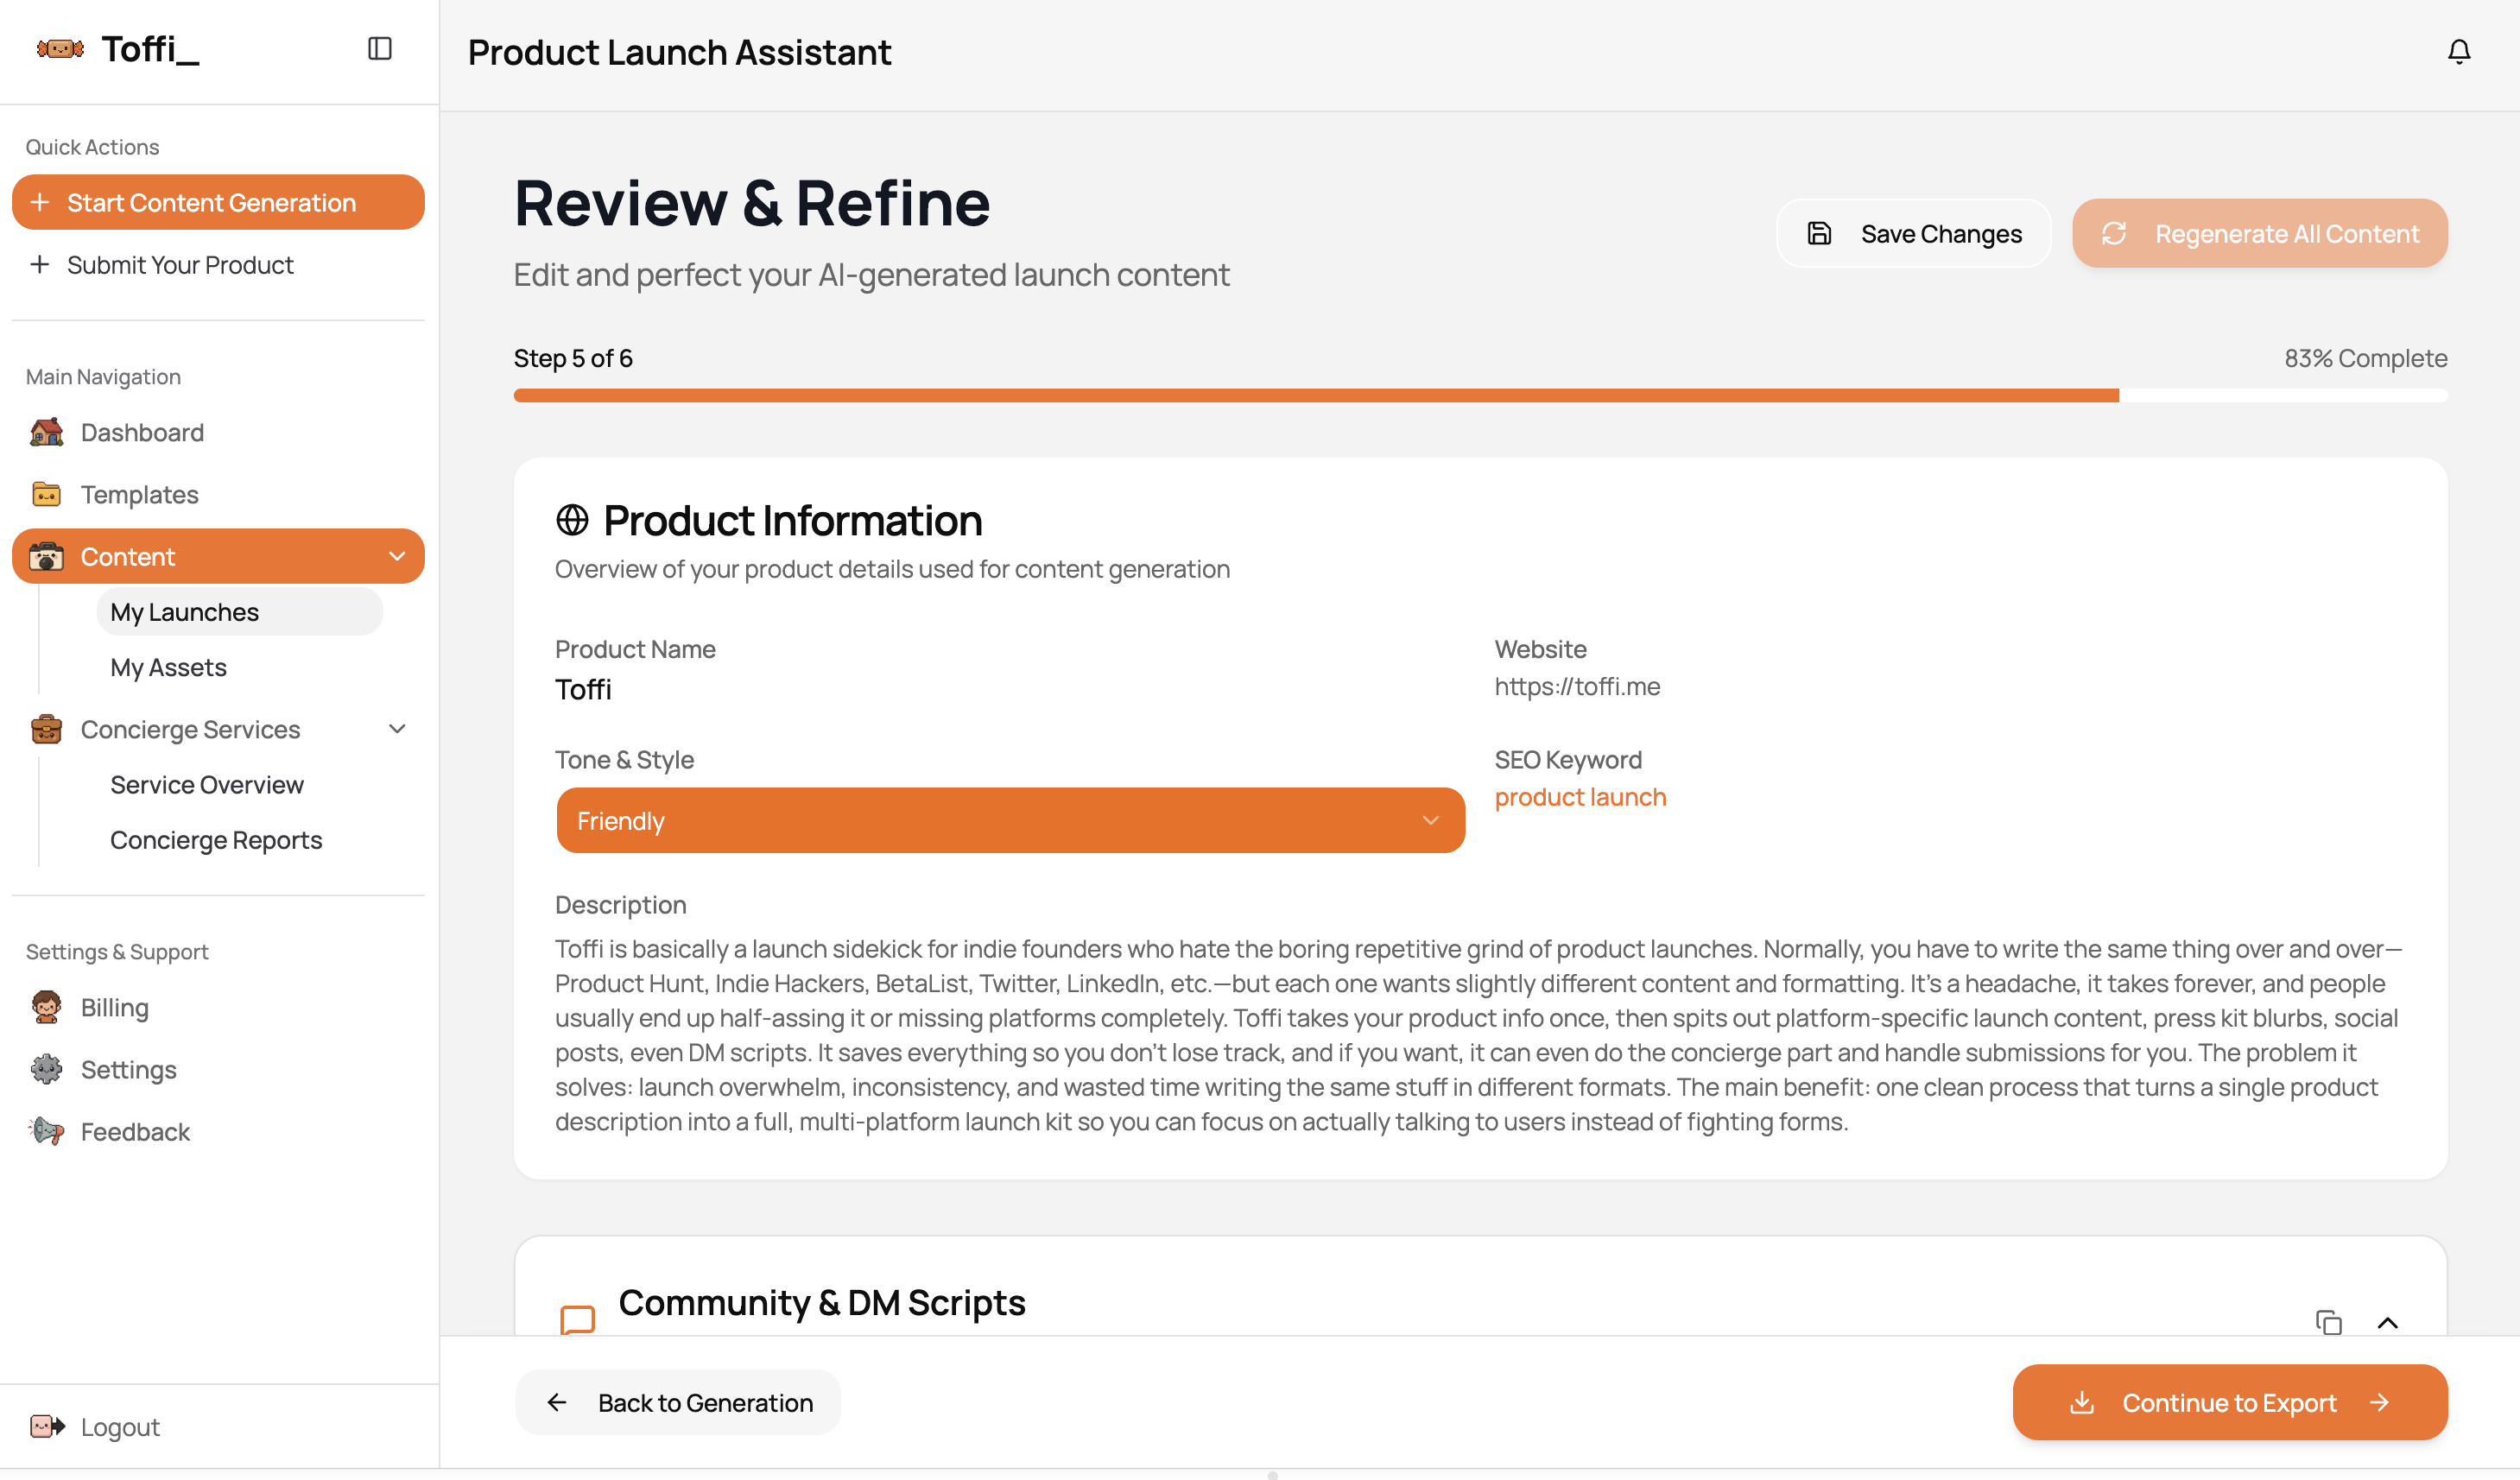Click the step progress bar
Viewport: 2520px width, 1480px height.
[1480, 395]
